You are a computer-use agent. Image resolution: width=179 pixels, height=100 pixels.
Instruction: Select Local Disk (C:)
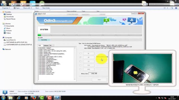(11, 40)
